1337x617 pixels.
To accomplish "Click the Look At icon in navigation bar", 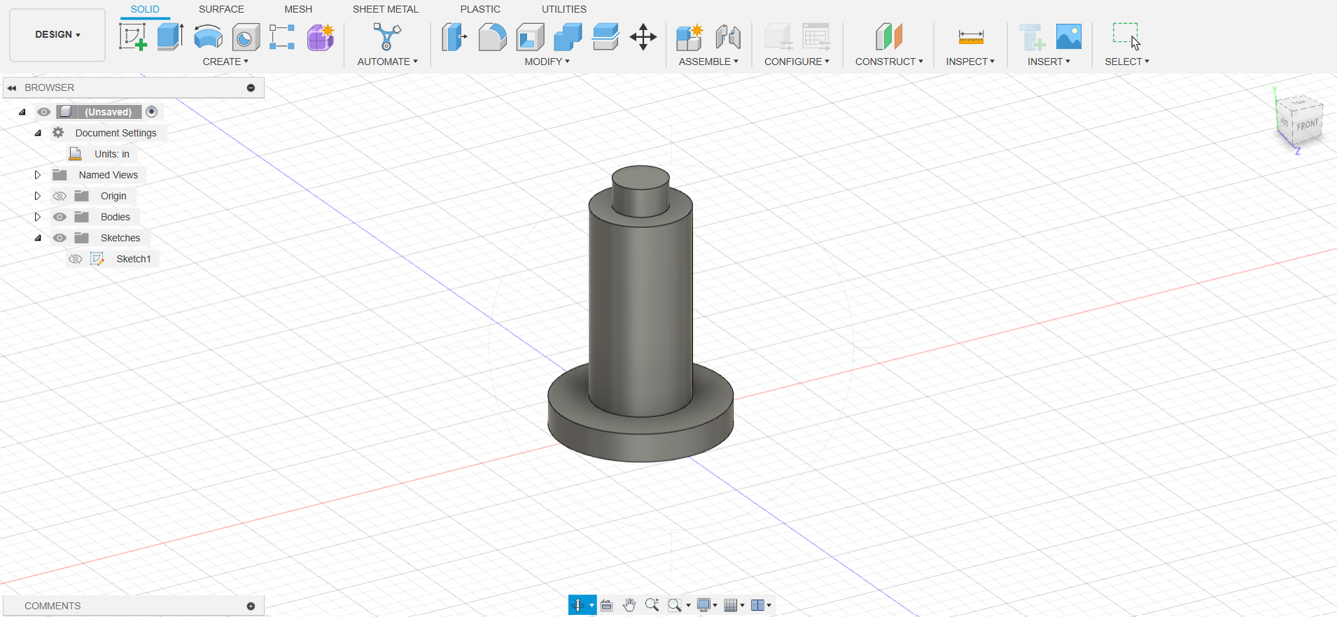I will (607, 605).
